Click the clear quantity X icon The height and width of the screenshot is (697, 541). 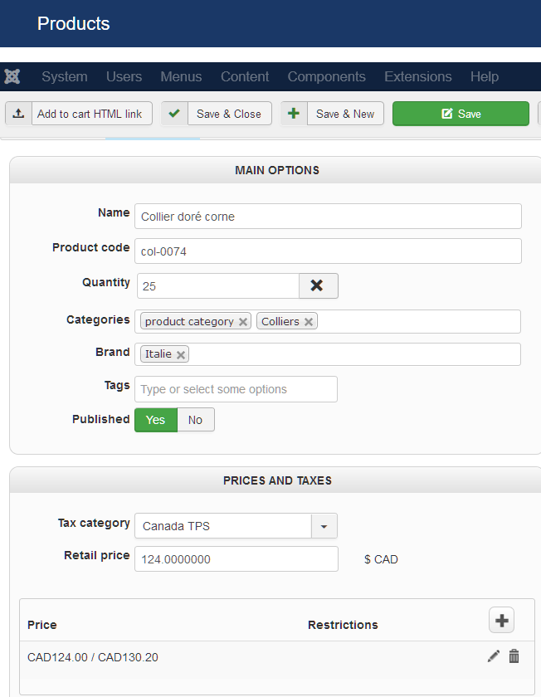[318, 285]
